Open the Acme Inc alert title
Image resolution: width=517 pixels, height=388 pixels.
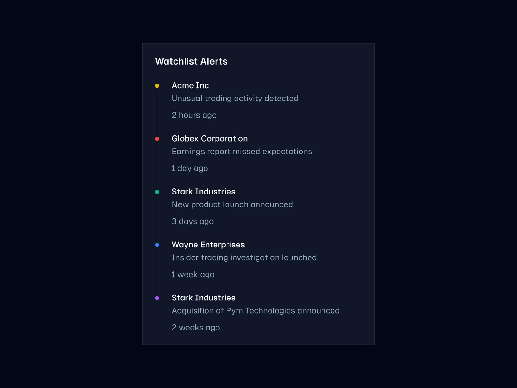(x=190, y=85)
